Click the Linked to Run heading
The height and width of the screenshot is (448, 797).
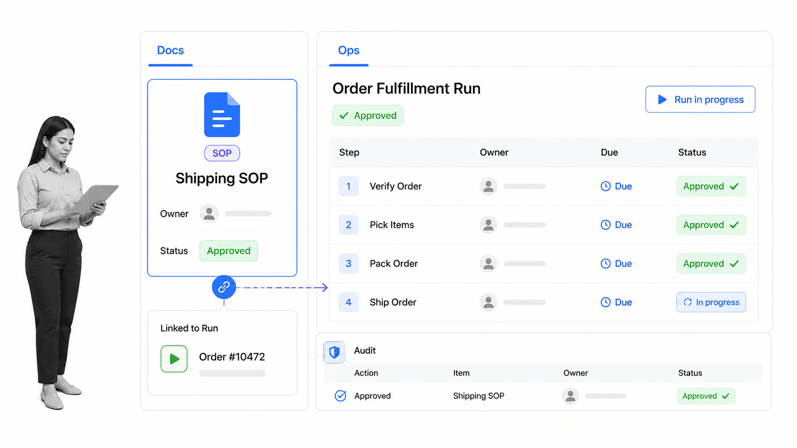click(189, 329)
